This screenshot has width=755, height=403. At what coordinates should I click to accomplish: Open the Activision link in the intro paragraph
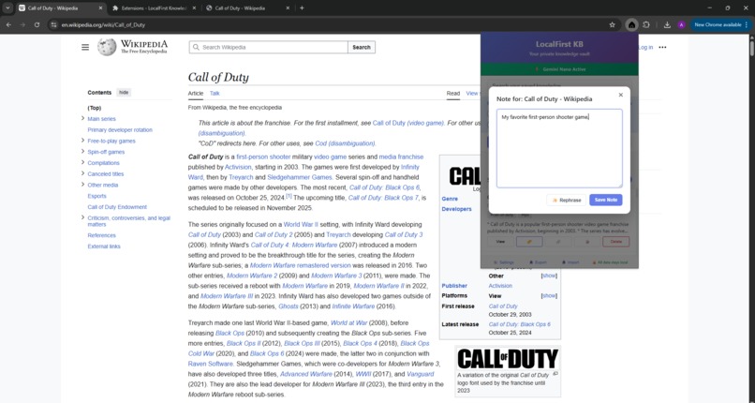[238, 167]
